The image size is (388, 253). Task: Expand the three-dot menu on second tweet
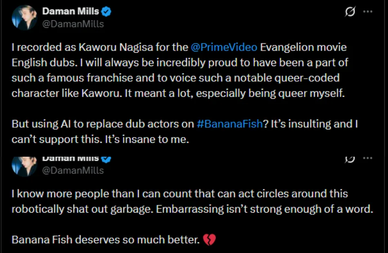tap(368, 158)
